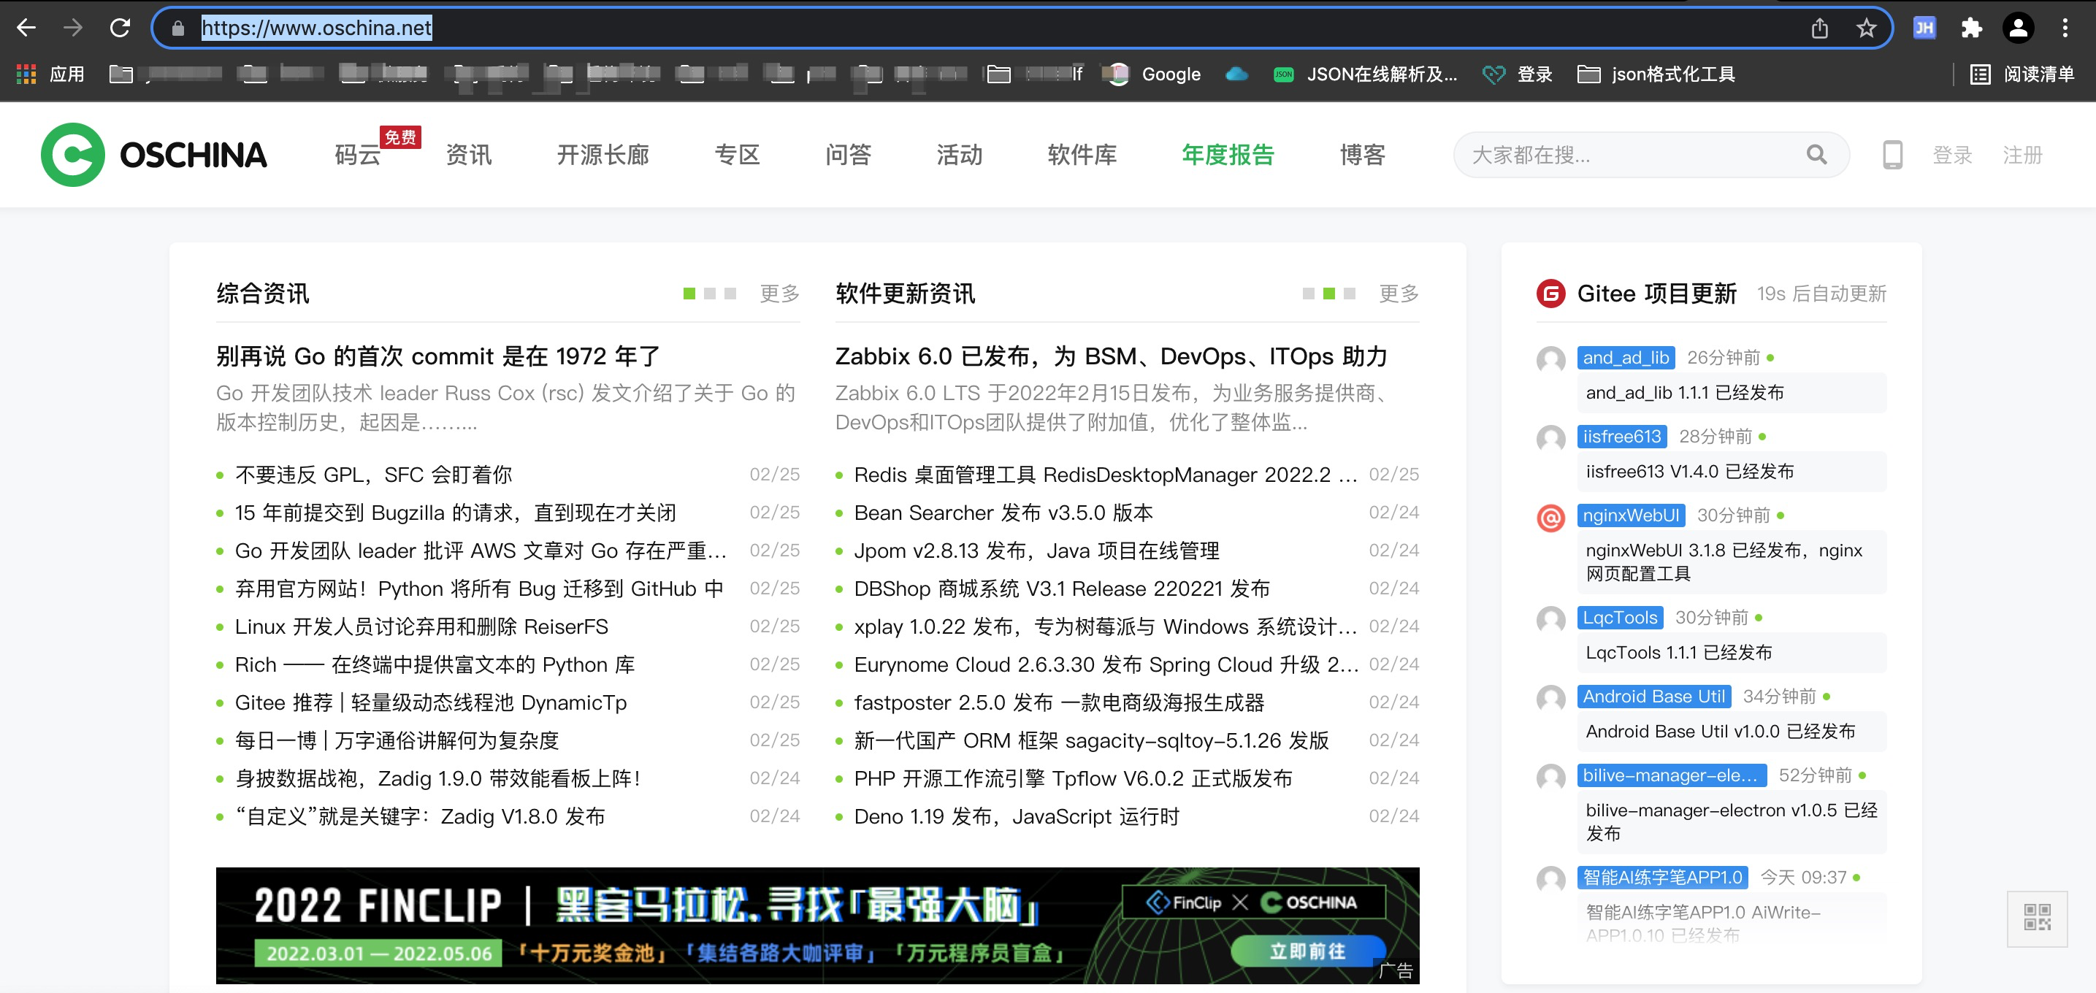Click the address bar URL

pos(315,28)
